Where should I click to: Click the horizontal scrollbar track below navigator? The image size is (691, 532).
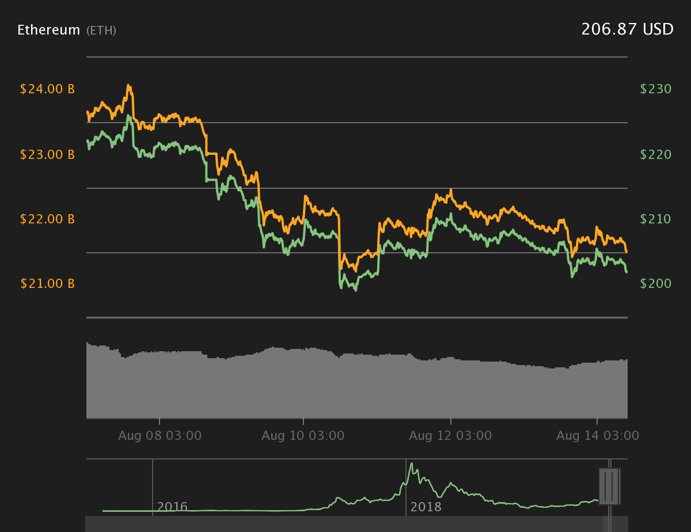coord(357,524)
